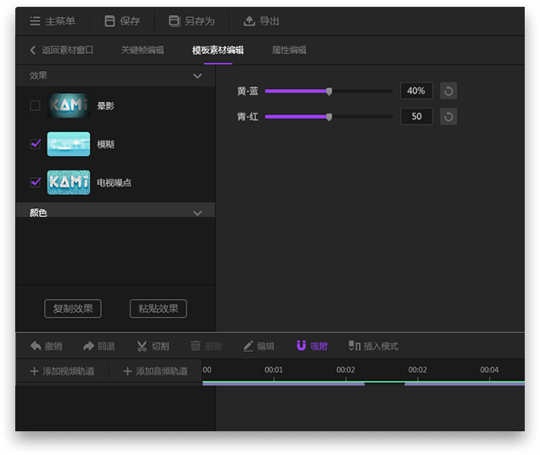Reset the 青-红 value with reset icon
Image resolution: width=540 pixels, height=455 pixels.
pos(448,116)
